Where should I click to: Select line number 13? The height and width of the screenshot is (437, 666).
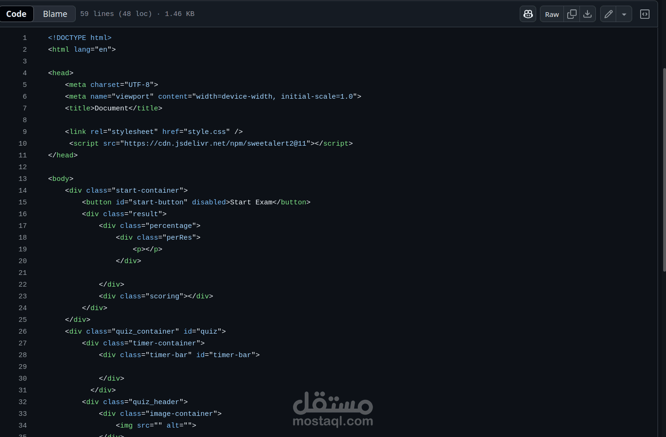tap(23, 179)
